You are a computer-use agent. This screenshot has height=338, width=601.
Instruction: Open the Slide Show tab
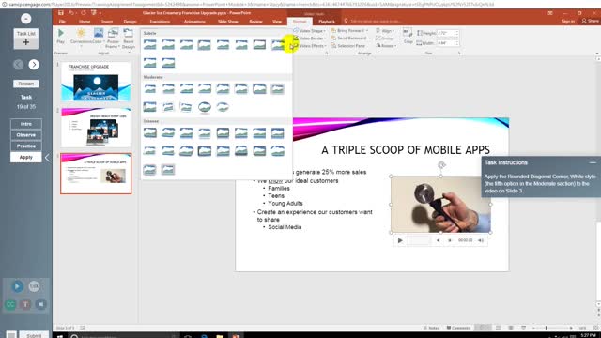(228, 22)
